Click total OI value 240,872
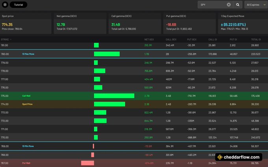Image resolution: width=268 pixels, height=167 pixels. pyautogui.click(x=255, y=138)
